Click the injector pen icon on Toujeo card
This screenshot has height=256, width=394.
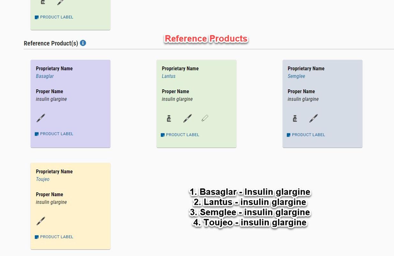click(x=41, y=221)
